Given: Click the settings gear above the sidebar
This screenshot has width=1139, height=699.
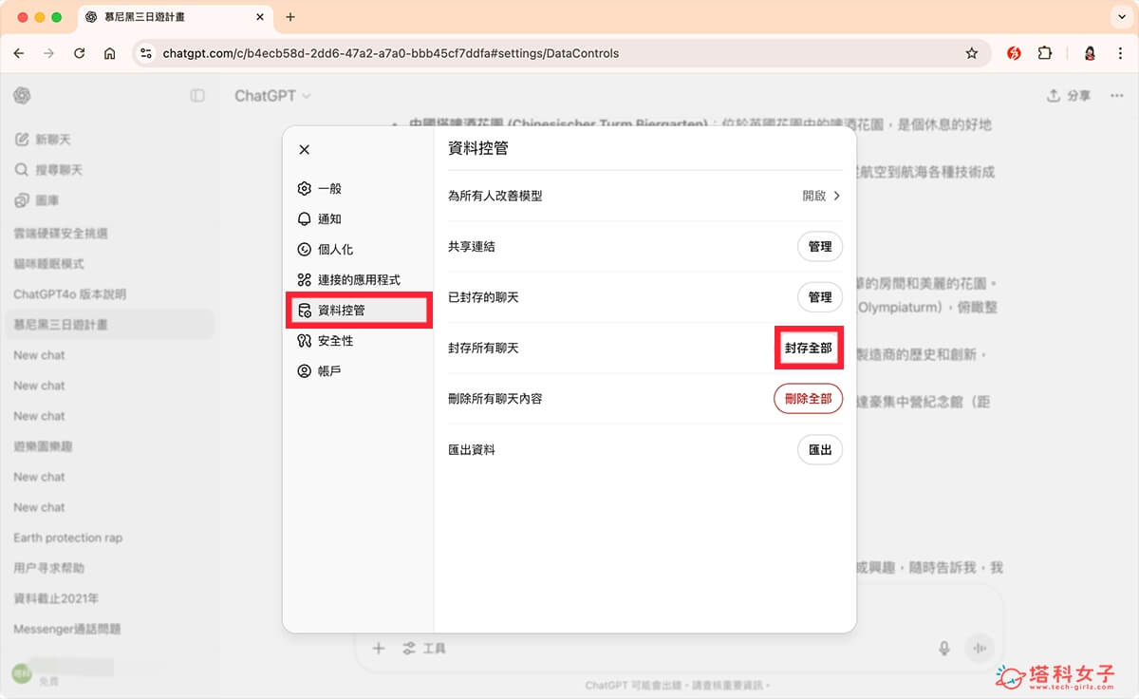Looking at the screenshot, I should pos(22,95).
